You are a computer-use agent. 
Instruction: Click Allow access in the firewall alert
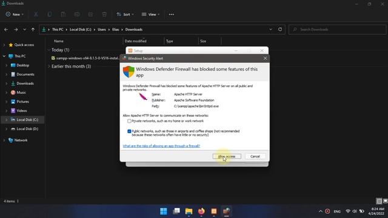coord(227,156)
